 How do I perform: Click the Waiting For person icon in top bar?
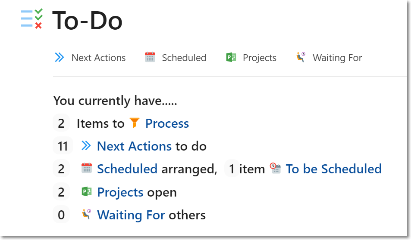pos(301,57)
